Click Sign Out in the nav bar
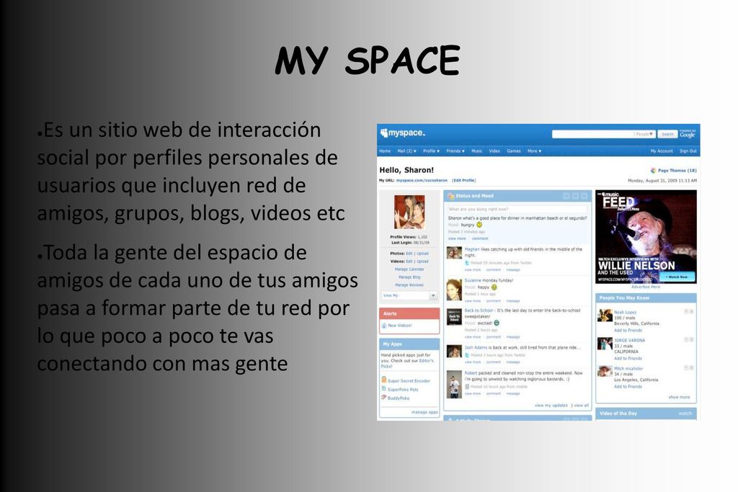Image resolution: width=738 pixels, height=492 pixels. 688,151
